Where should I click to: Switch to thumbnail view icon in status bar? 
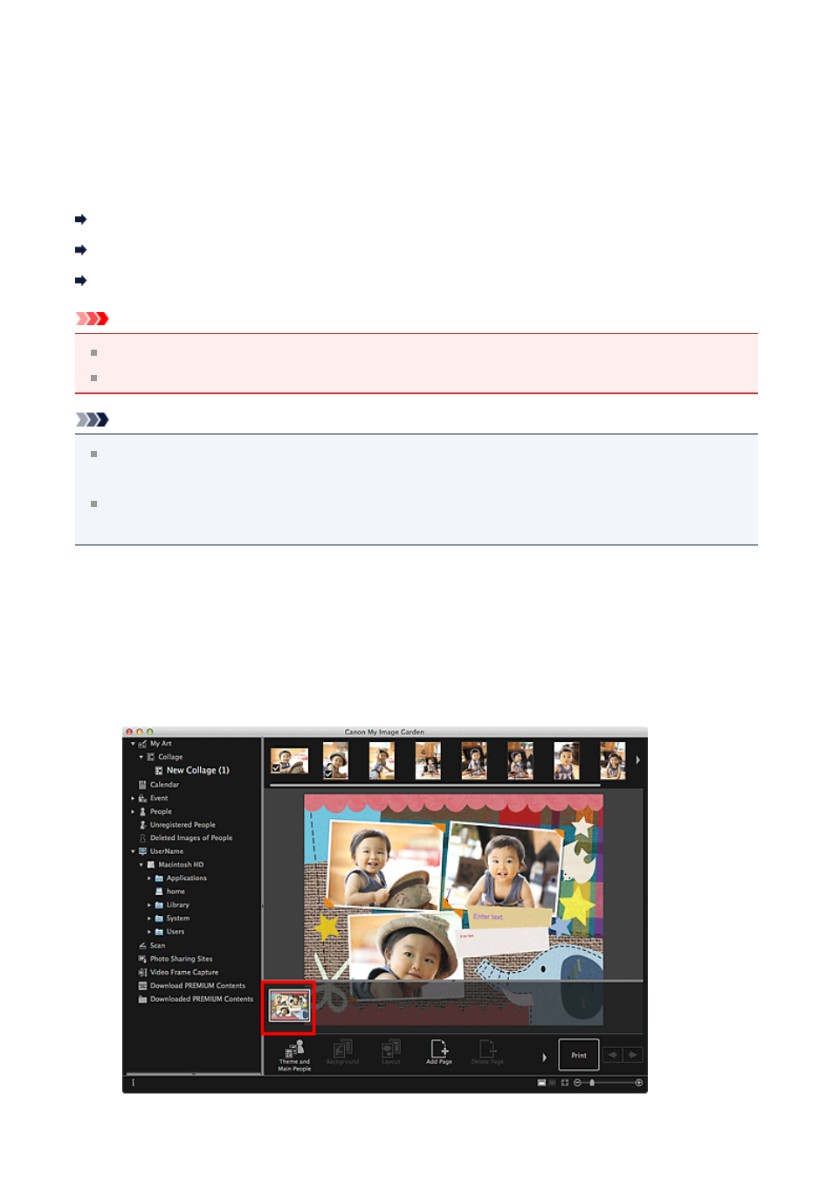541,1082
